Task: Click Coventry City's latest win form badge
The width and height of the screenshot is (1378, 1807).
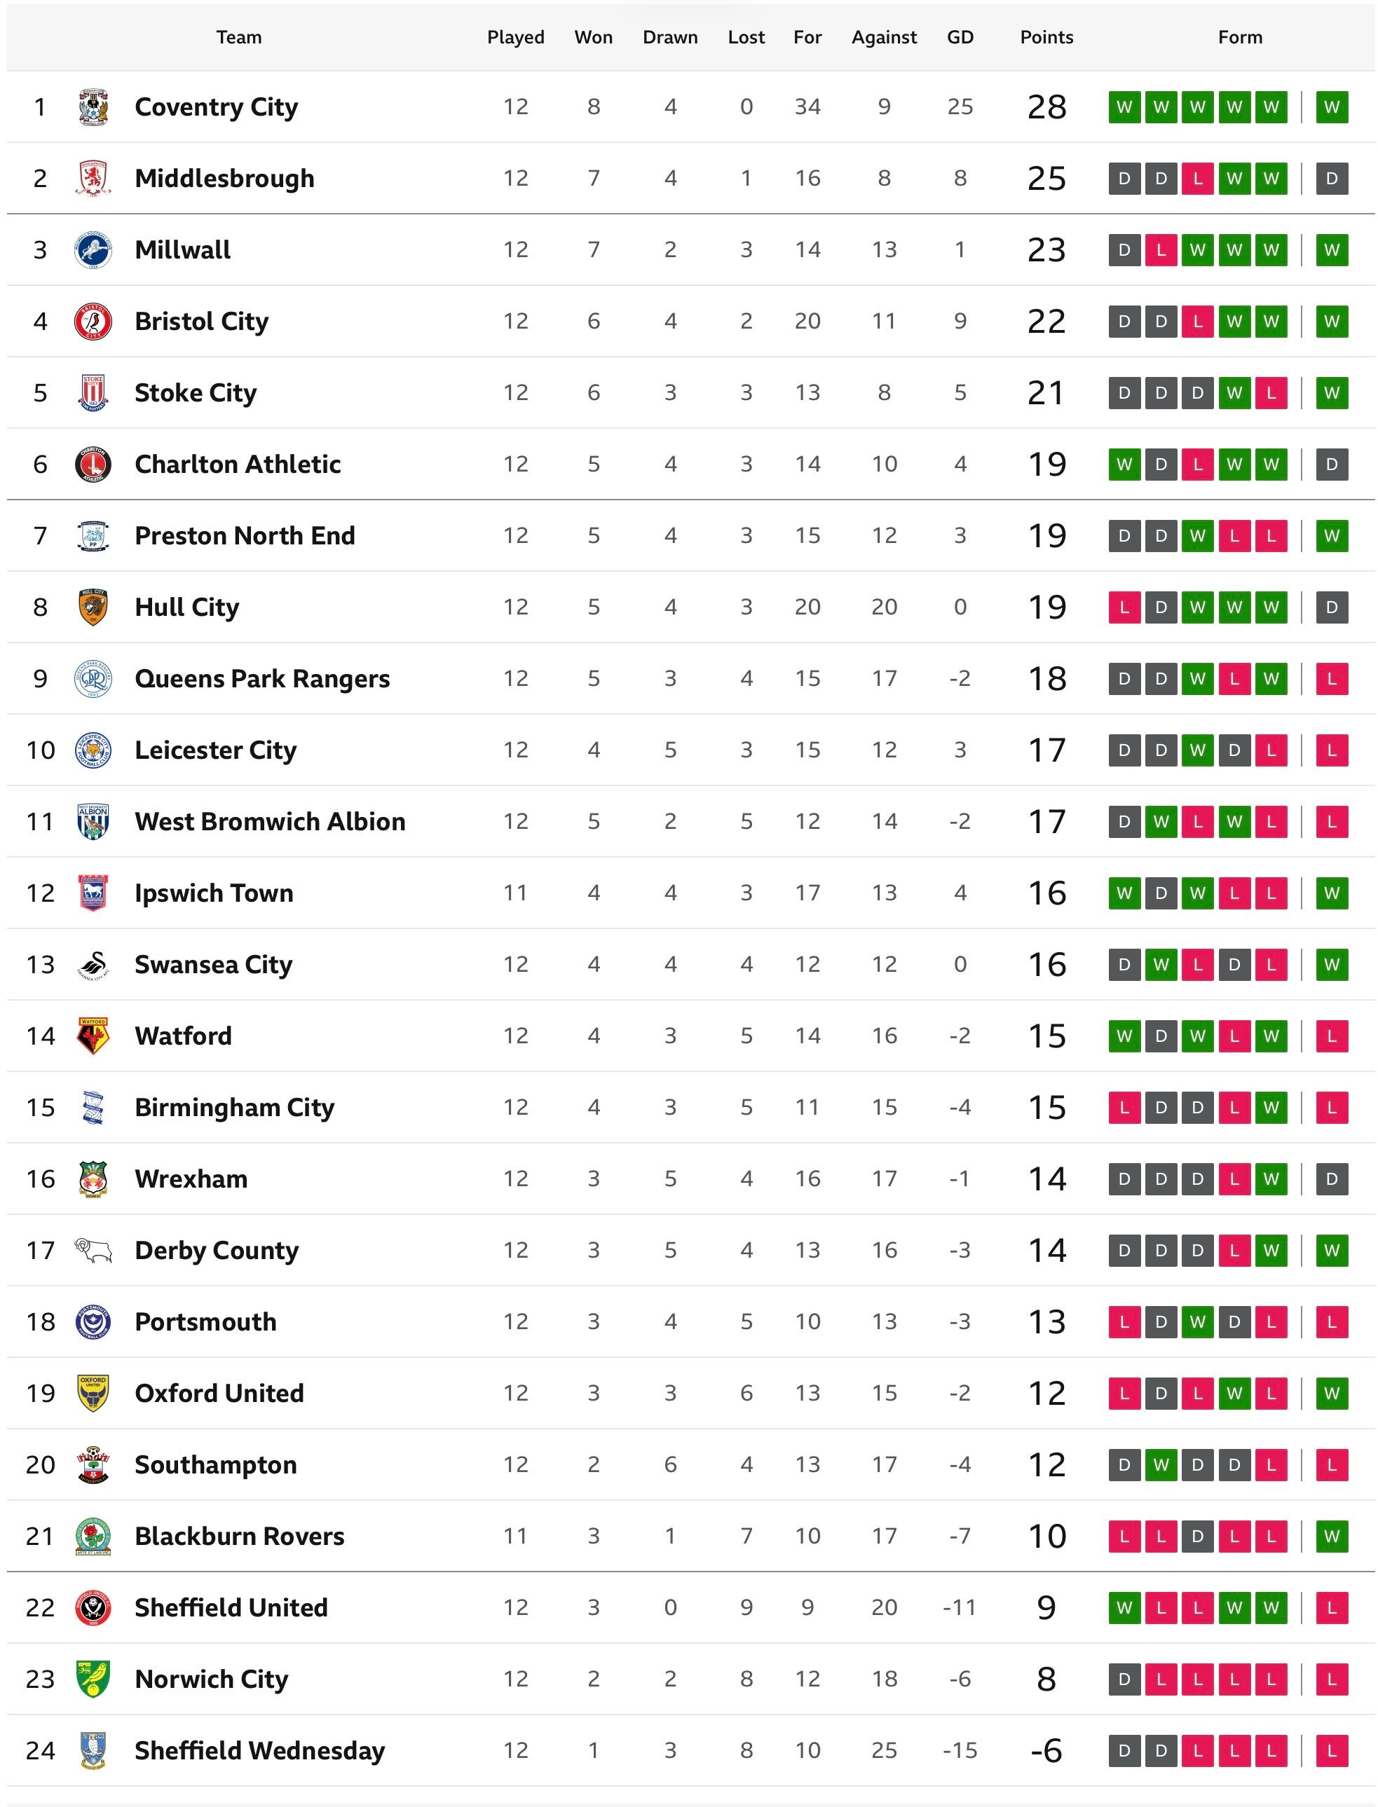Action: tap(1331, 107)
